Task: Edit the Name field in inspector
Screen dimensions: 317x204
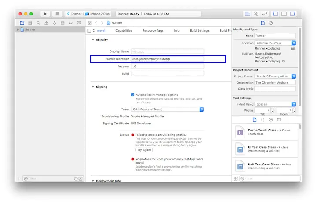Action: click(x=275, y=36)
